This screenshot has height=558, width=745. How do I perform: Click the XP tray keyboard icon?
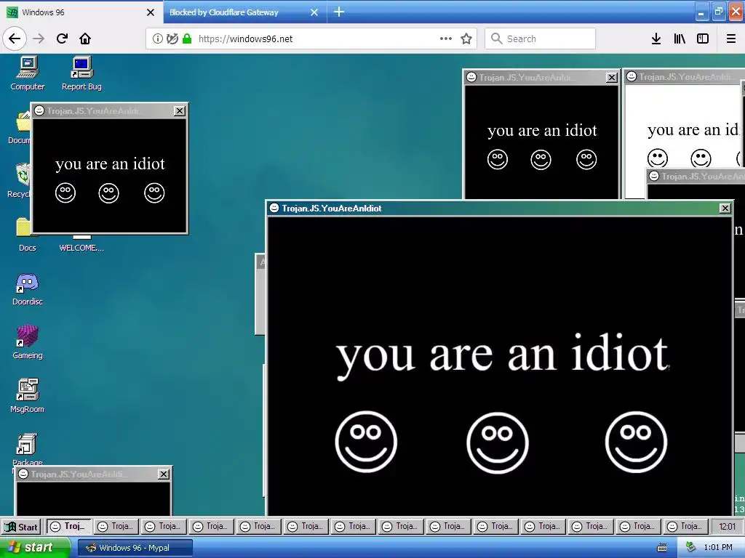pos(661,548)
